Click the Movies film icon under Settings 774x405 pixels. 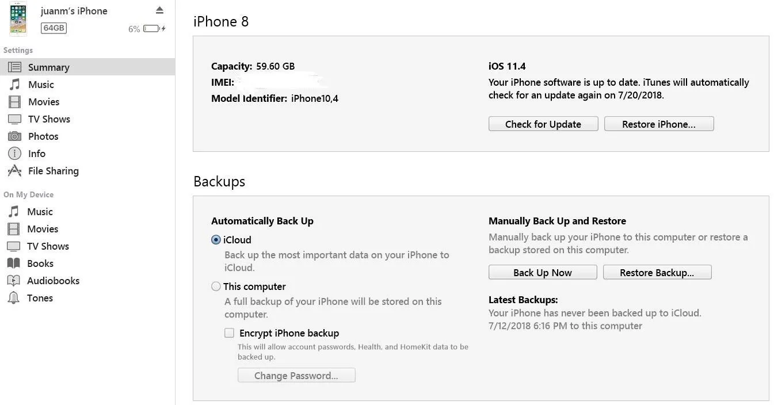[14, 102]
